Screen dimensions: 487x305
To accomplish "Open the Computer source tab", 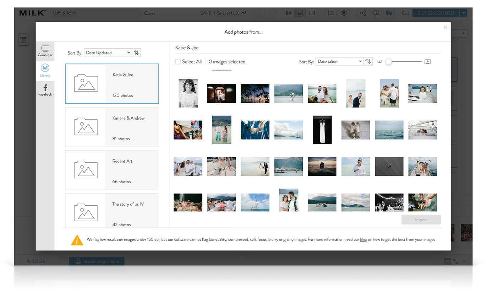I will (45, 51).
